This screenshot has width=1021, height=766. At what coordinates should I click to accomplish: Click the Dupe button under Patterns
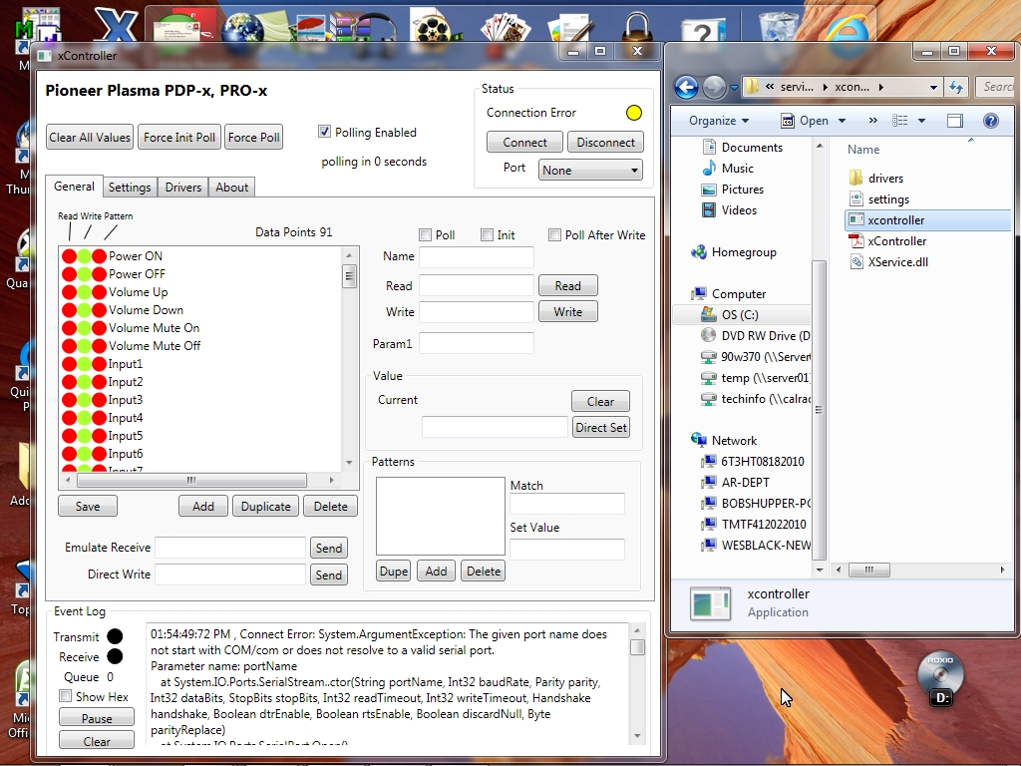pos(393,571)
